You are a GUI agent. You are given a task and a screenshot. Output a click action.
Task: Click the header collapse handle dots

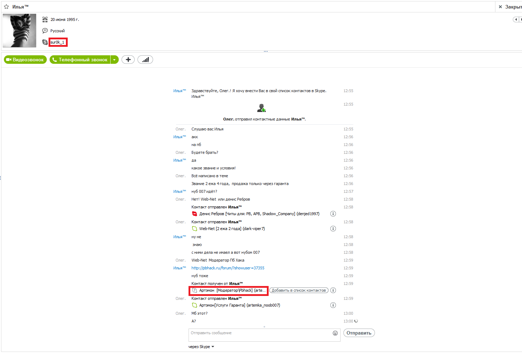266,51
